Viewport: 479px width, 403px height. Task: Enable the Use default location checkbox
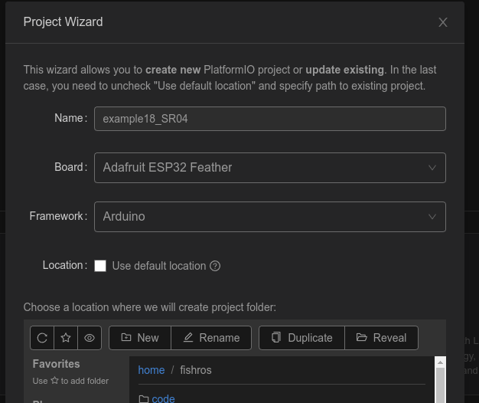point(100,266)
